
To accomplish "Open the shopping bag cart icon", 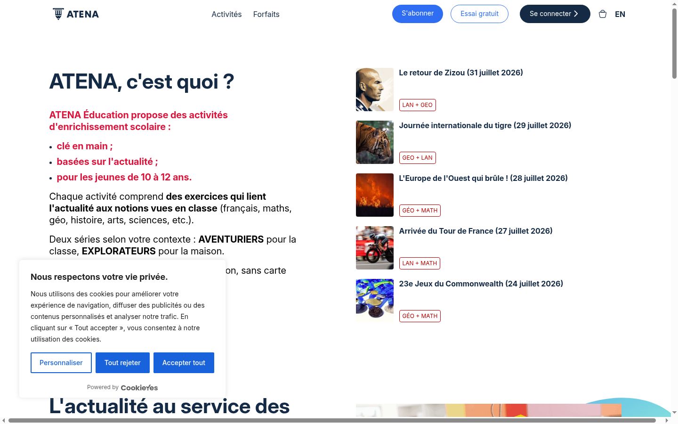I will [x=603, y=14].
